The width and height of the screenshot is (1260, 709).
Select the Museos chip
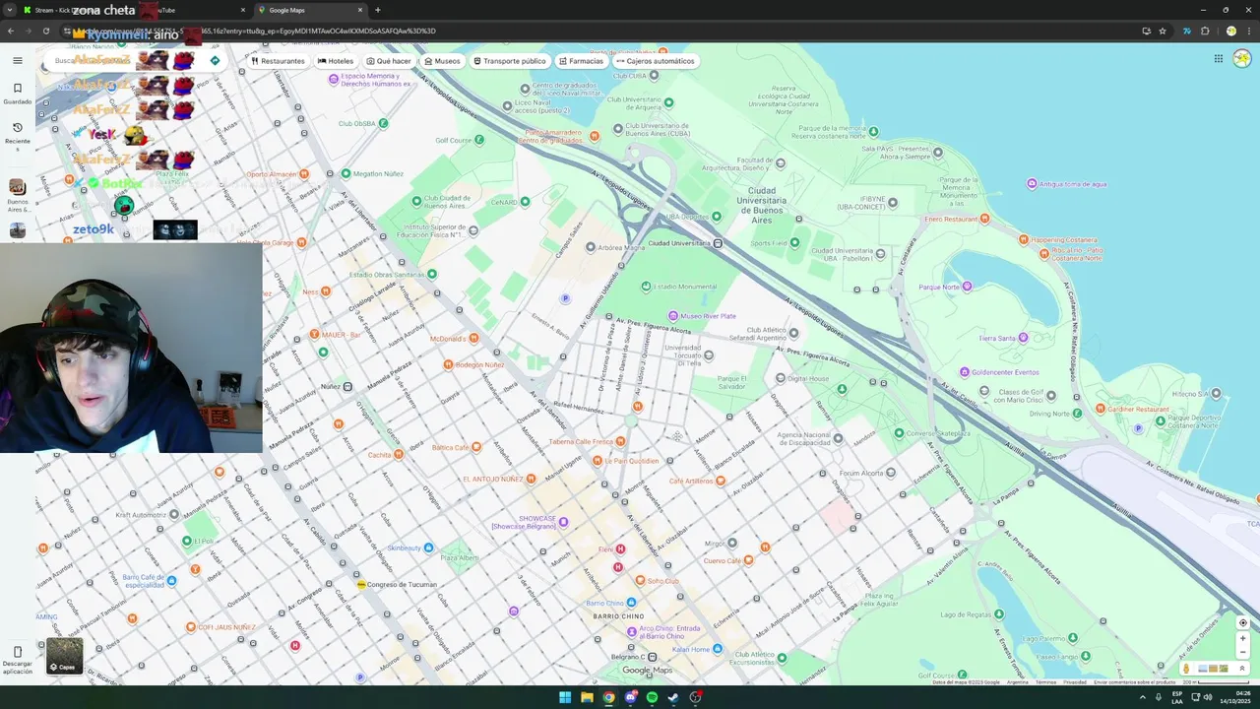(x=442, y=61)
